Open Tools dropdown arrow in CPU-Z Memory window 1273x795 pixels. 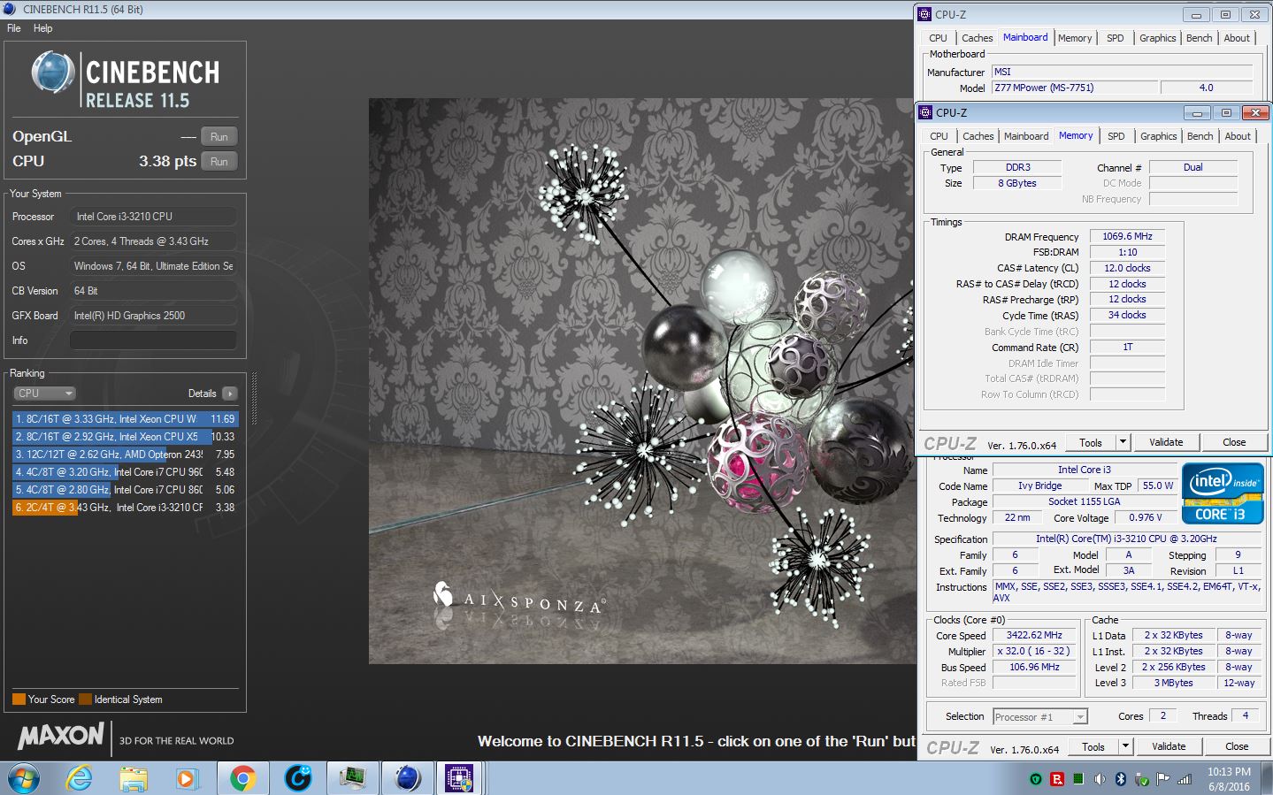click(x=1123, y=442)
